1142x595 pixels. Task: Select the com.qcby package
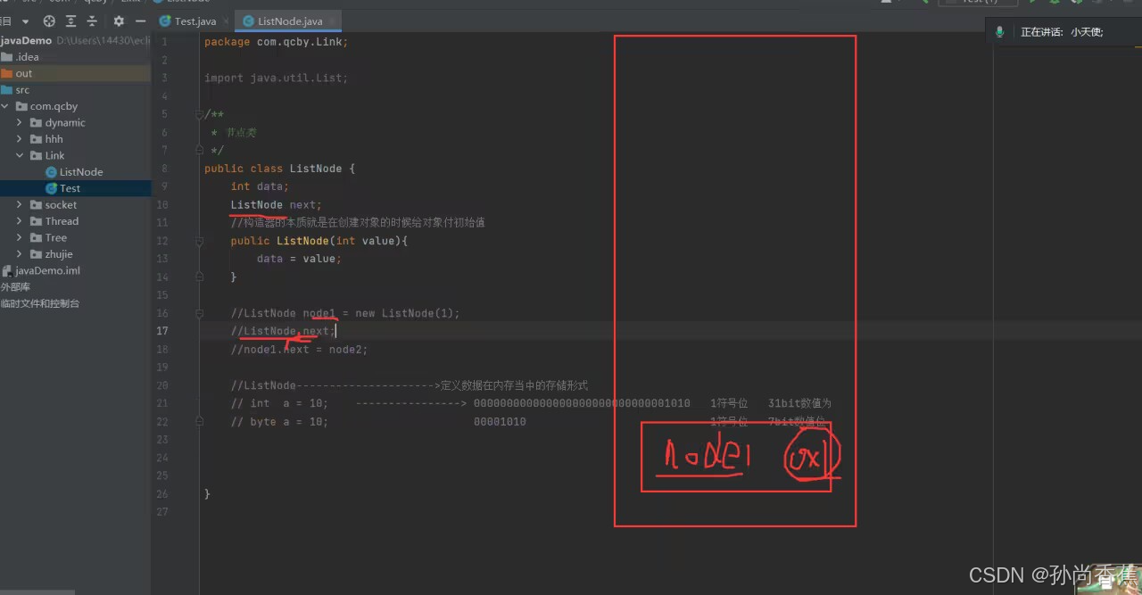coord(54,106)
